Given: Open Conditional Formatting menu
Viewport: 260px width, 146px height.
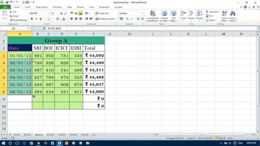Looking at the screenshot, I should click(x=152, y=16).
